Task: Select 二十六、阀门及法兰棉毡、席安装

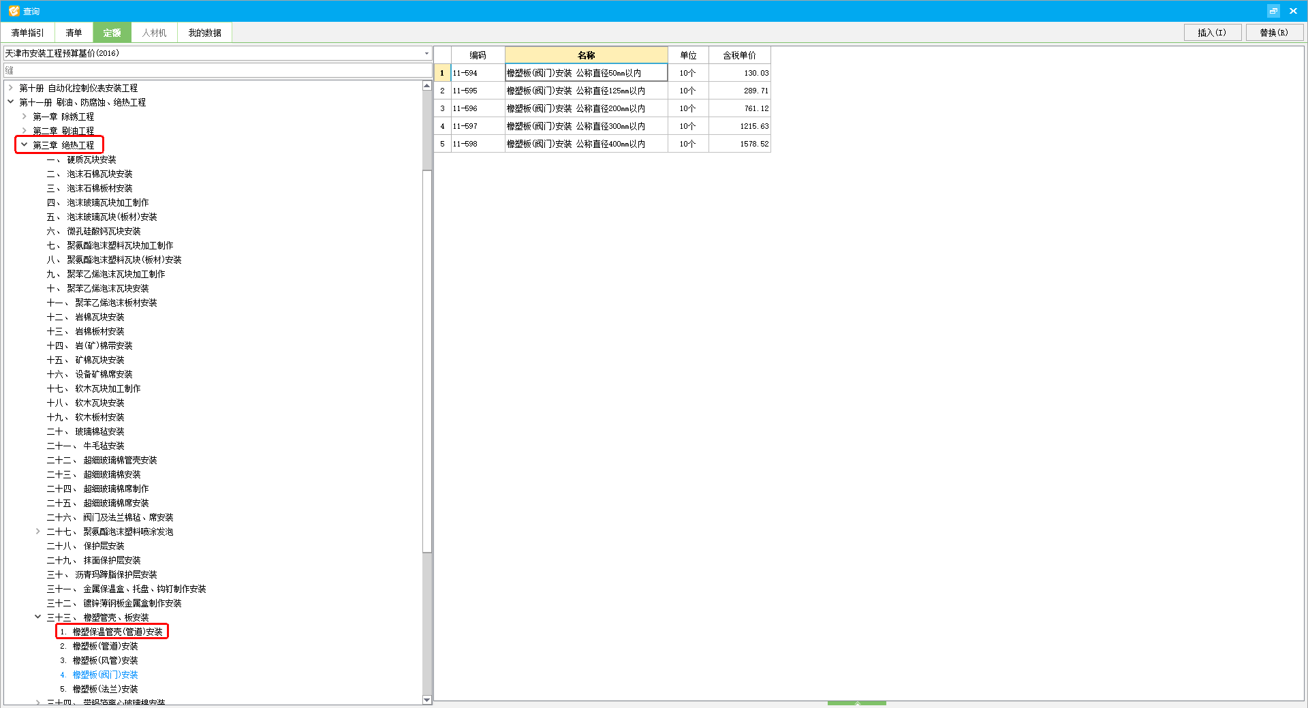Action: click(110, 517)
